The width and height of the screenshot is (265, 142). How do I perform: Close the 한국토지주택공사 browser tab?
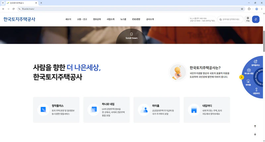[x=36, y=3]
